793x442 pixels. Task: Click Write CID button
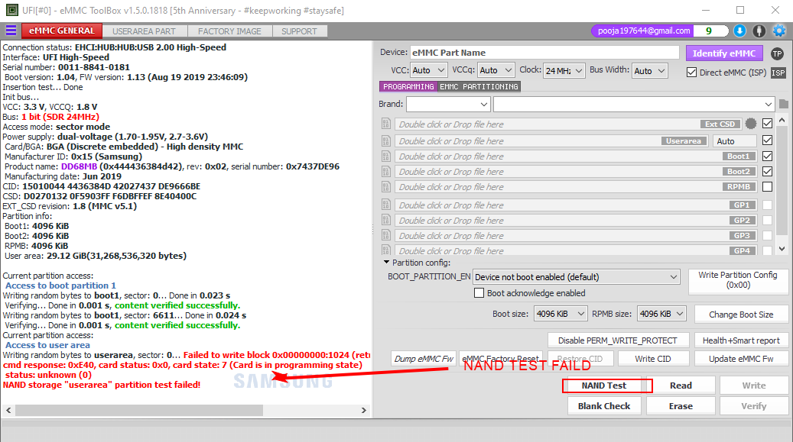tap(652, 359)
